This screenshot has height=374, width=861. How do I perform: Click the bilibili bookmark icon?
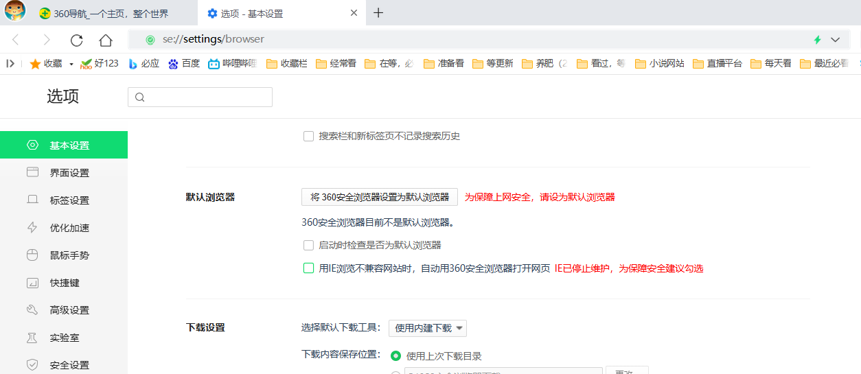click(x=214, y=64)
